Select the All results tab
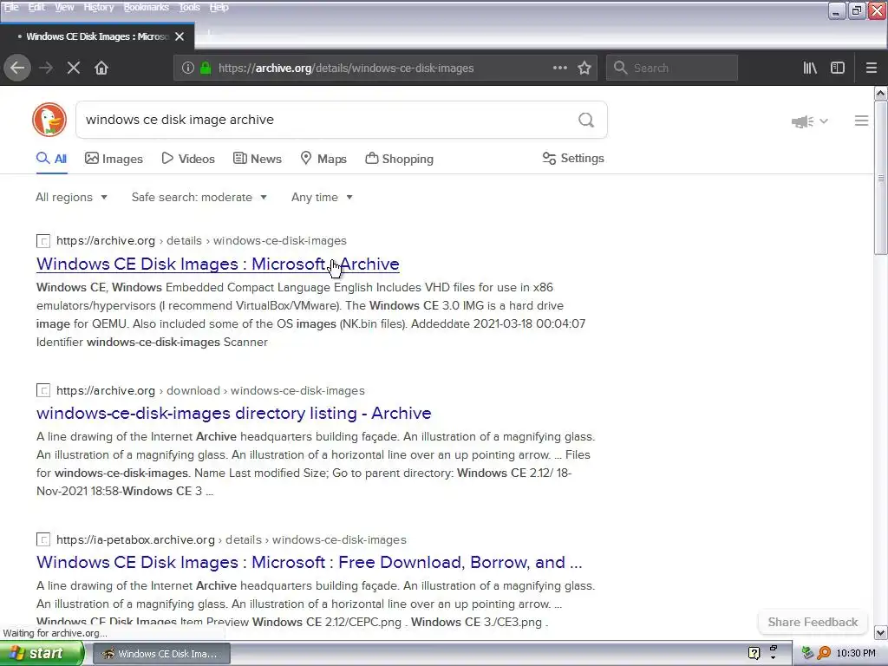 point(51,159)
